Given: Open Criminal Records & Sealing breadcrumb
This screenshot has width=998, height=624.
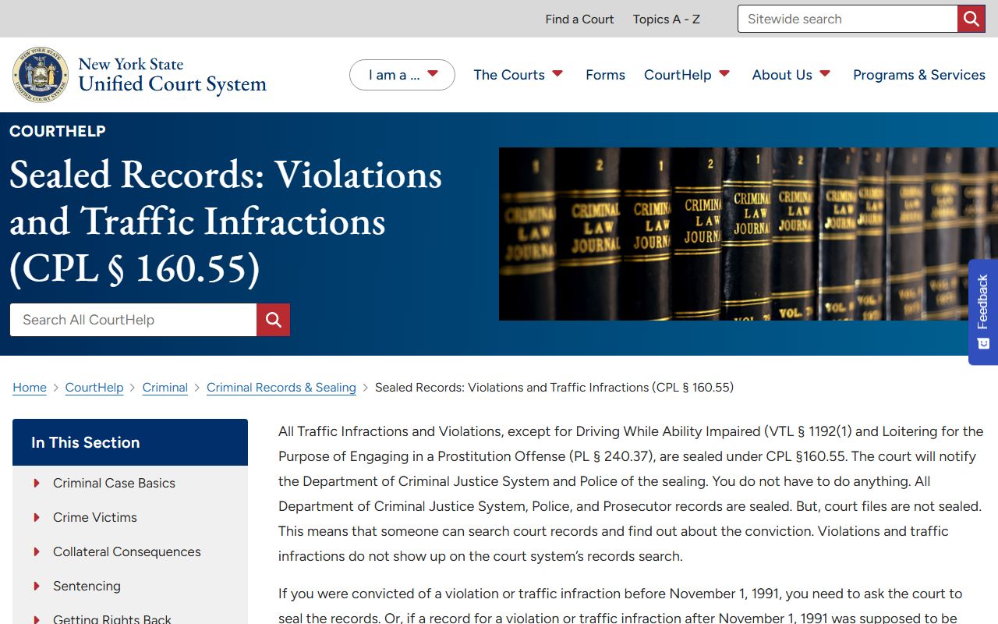Looking at the screenshot, I should [x=281, y=388].
